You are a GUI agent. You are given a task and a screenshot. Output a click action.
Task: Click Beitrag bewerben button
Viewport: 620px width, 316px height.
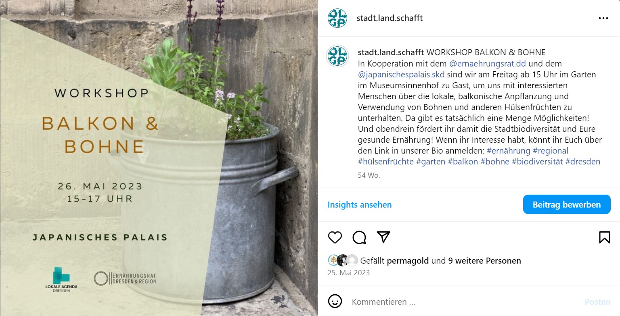tap(567, 204)
